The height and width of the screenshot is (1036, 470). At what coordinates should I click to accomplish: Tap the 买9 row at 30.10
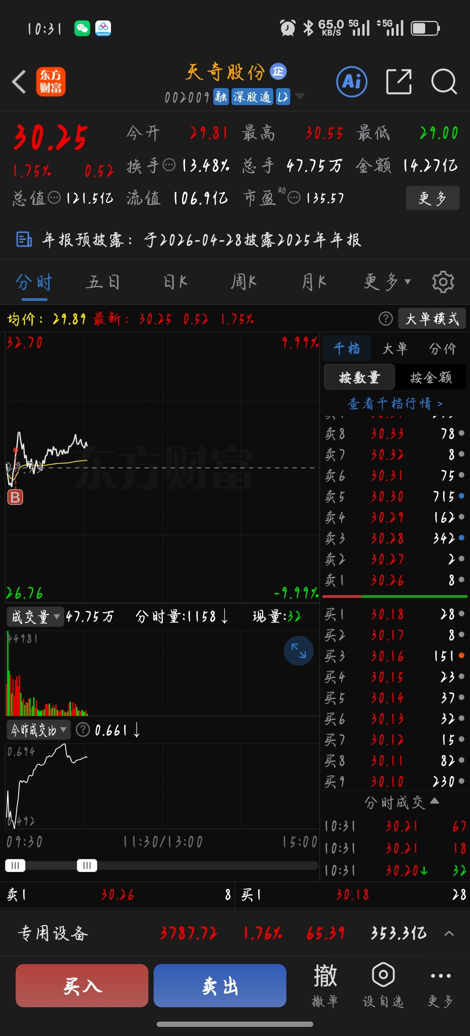[395, 781]
